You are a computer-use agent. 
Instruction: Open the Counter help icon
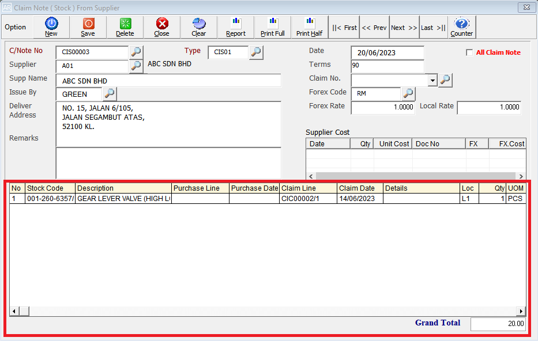462,26
